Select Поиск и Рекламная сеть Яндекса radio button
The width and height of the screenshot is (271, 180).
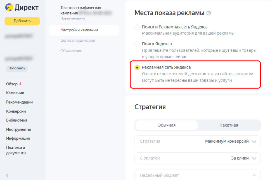point(137,27)
